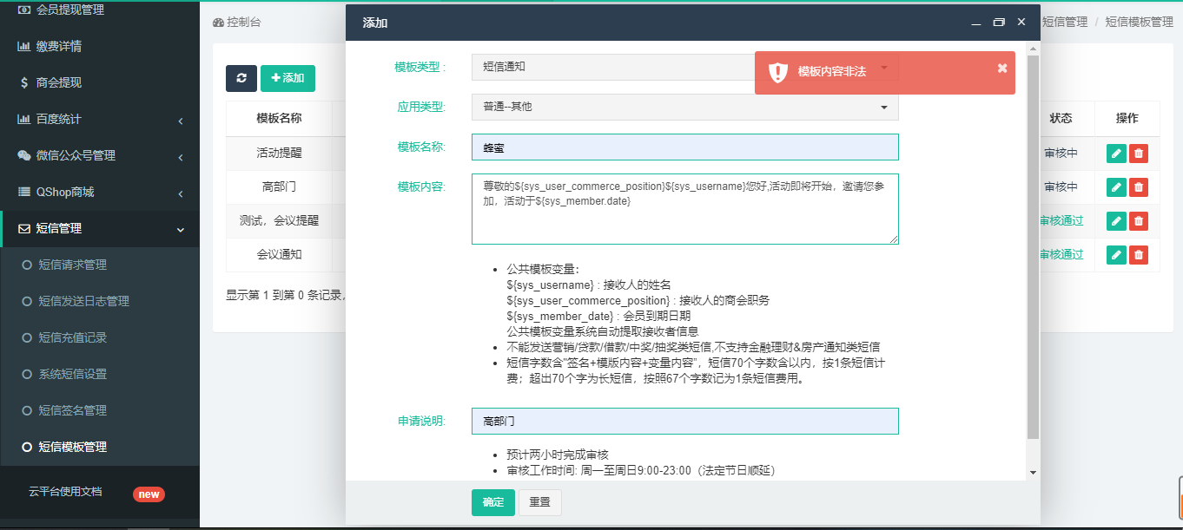Click the 添加 add button
The height and width of the screenshot is (530, 1183).
287,78
